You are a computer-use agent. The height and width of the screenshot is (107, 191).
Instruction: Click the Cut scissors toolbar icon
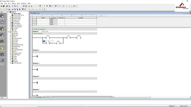(13, 6)
